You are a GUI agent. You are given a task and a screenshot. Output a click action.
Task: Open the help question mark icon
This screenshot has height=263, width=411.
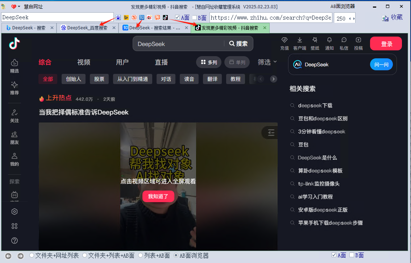(x=14, y=241)
